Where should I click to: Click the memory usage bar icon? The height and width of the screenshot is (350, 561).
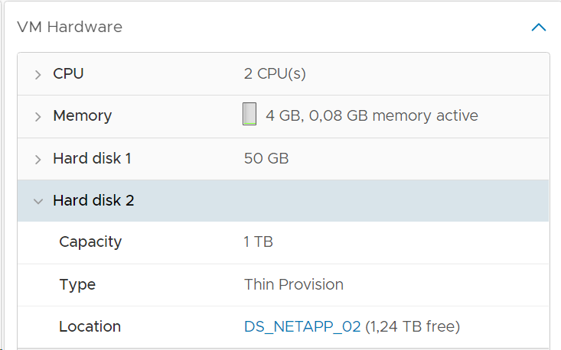250,114
